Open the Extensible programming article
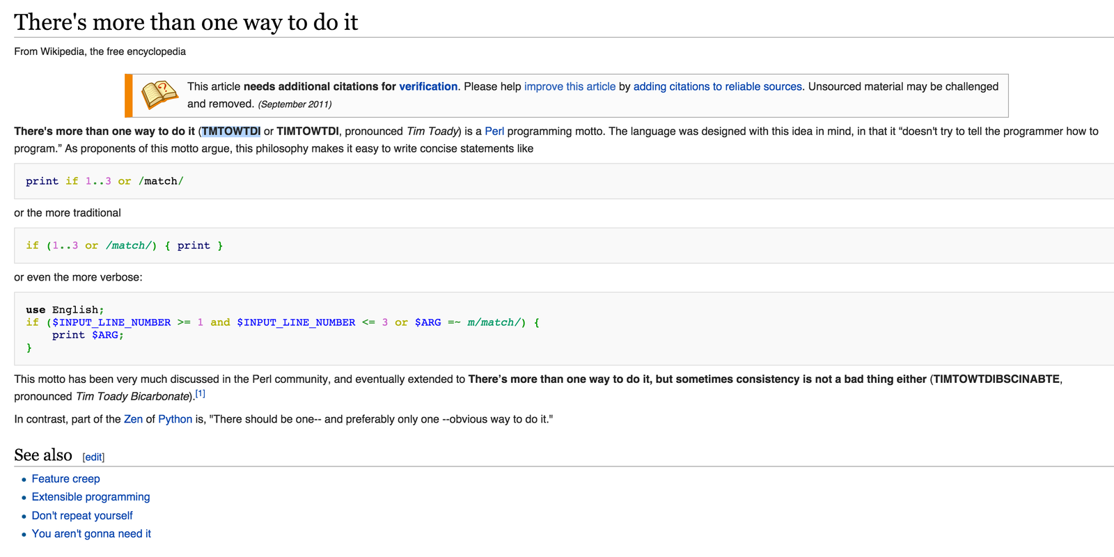 [91, 496]
